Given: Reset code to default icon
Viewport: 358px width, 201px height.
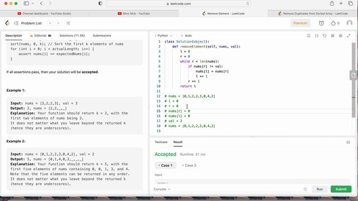Looking at the screenshot, I should 324,36.
